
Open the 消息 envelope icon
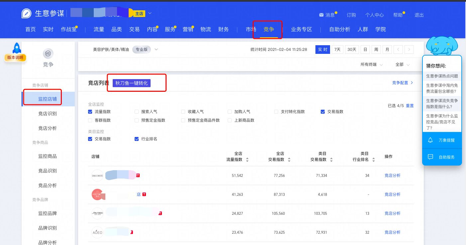click(321, 15)
